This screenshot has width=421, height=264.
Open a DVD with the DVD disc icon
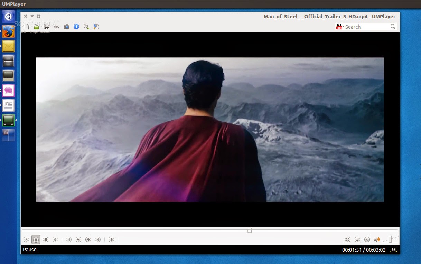(x=46, y=27)
